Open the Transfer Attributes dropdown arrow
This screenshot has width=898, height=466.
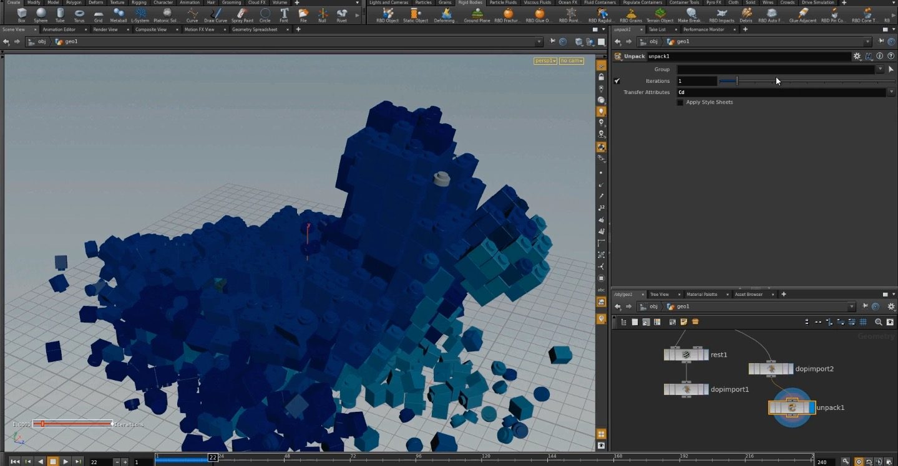pos(891,92)
